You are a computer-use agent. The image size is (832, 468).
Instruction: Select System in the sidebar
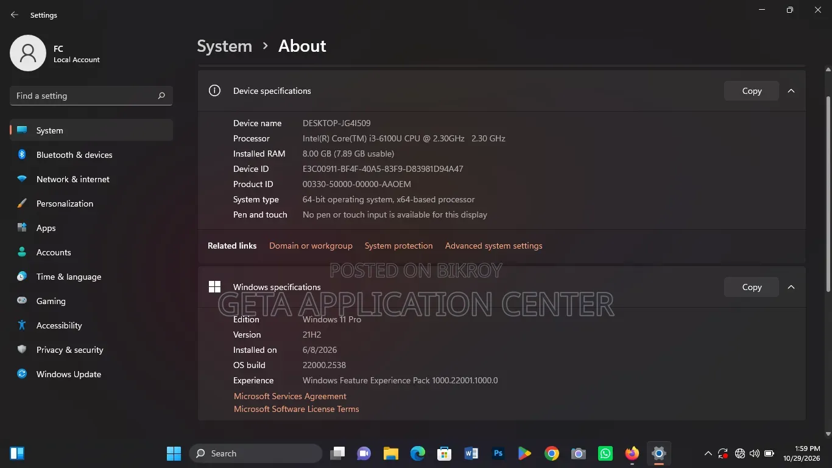click(91, 130)
